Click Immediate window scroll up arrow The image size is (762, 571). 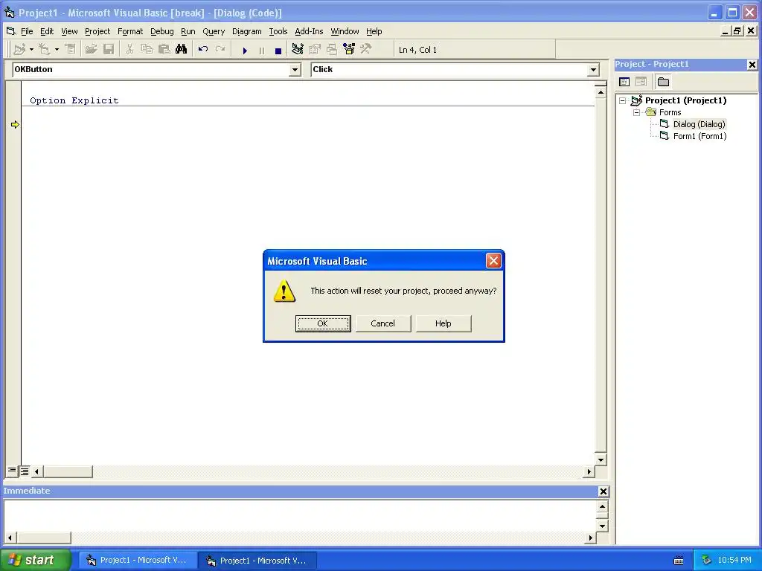click(602, 507)
